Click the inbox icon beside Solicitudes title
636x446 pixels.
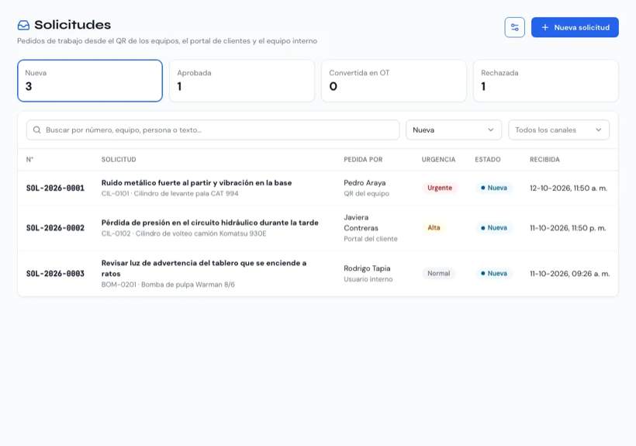coord(23,25)
